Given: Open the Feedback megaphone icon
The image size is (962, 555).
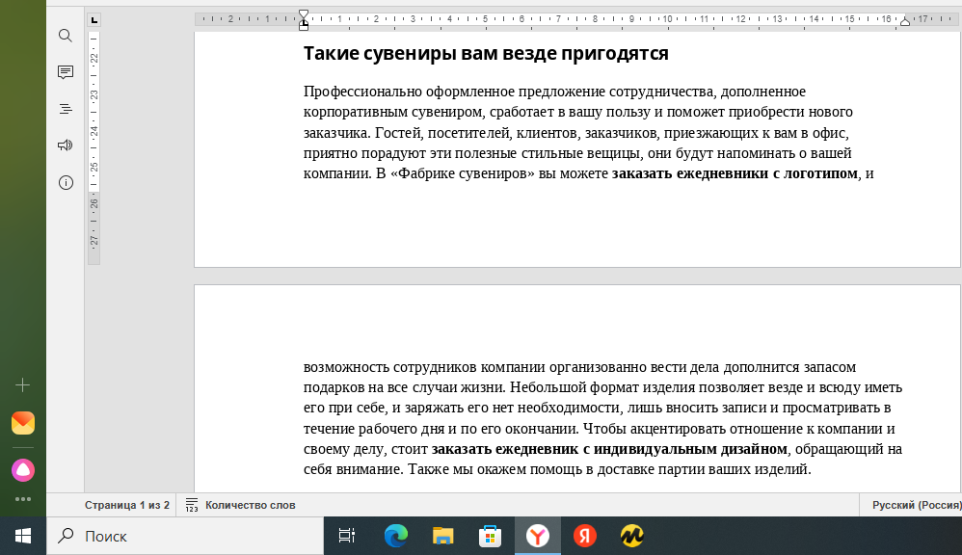Looking at the screenshot, I should pyautogui.click(x=65, y=145).
